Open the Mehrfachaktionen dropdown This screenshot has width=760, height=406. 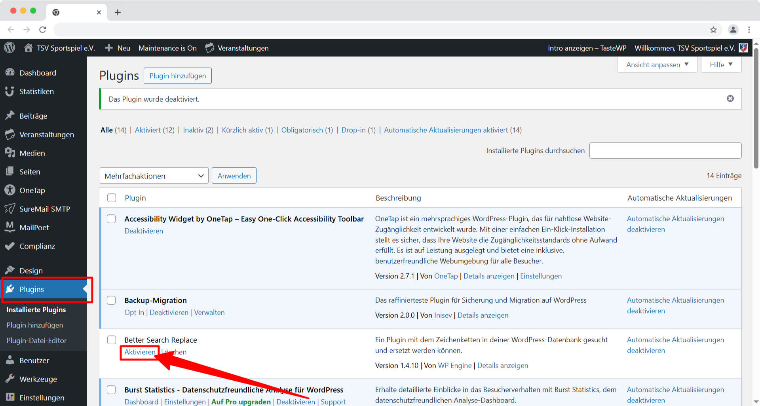click(x=154, y=176)
